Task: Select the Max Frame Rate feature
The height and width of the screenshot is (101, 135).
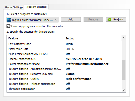Action: 19,49
